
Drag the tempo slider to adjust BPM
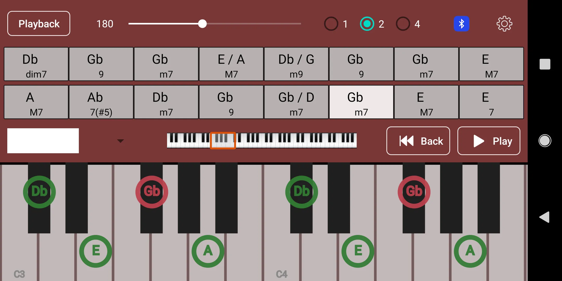202,24
